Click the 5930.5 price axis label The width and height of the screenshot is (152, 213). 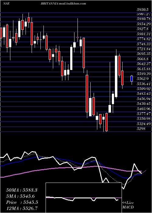pos(142,10)
